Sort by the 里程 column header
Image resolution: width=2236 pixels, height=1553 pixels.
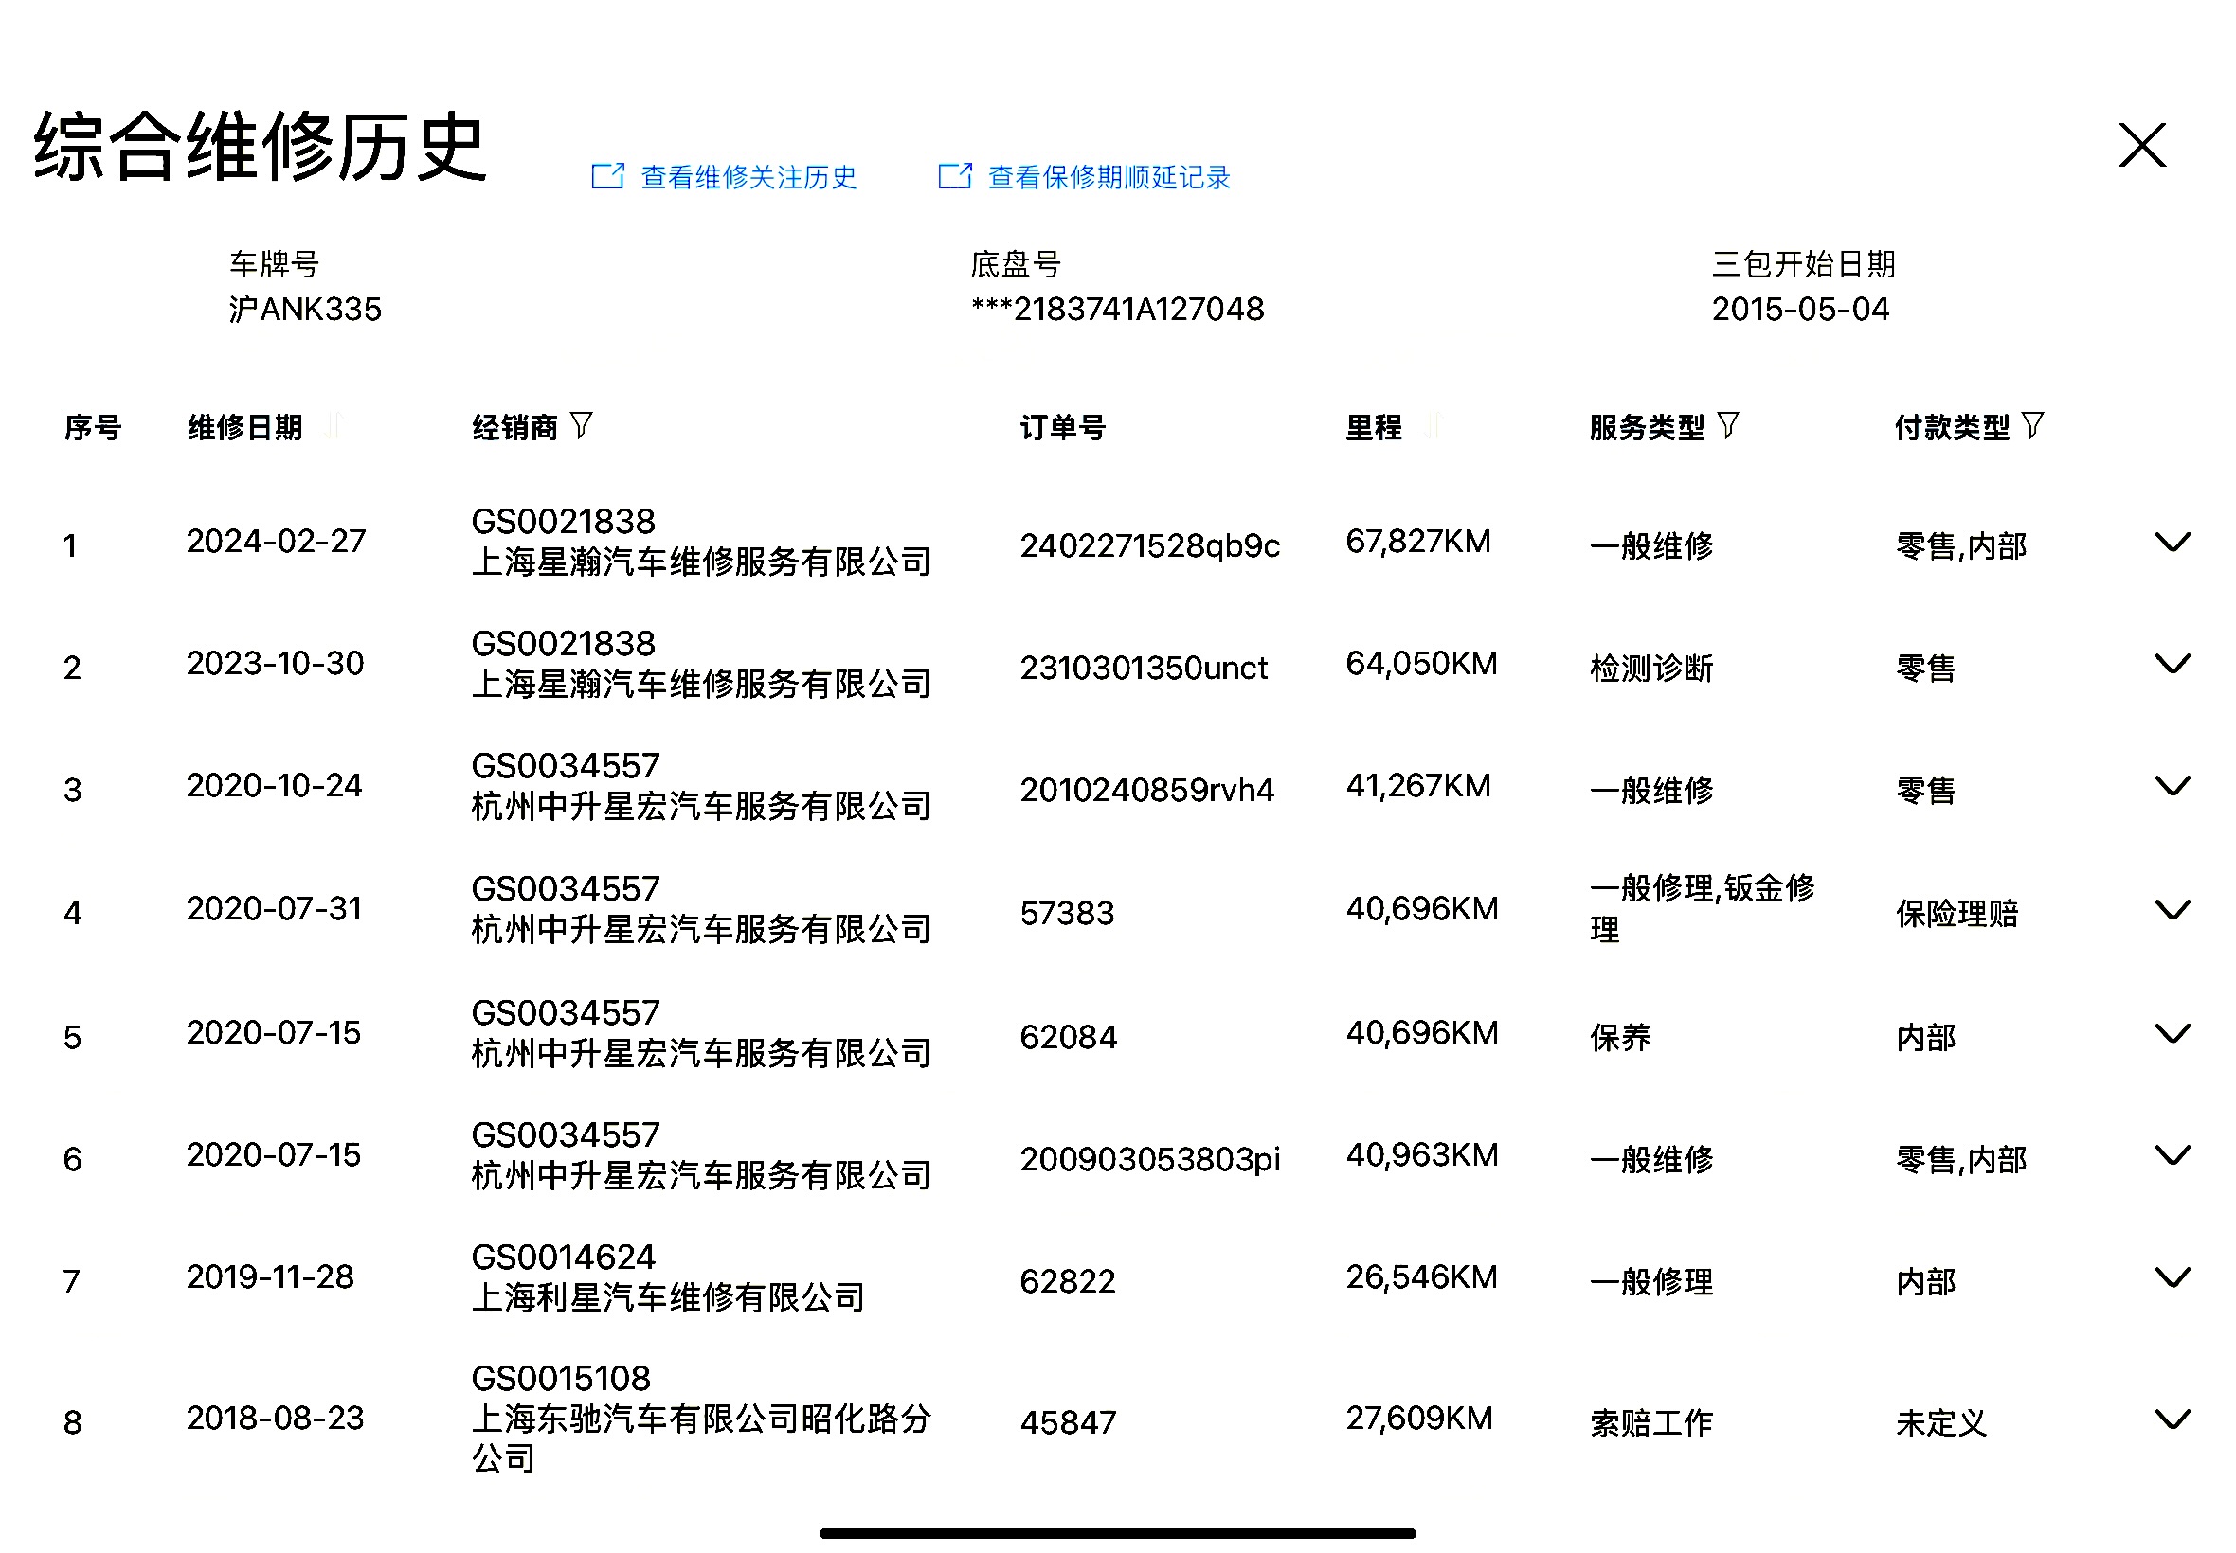[1374, 426]
